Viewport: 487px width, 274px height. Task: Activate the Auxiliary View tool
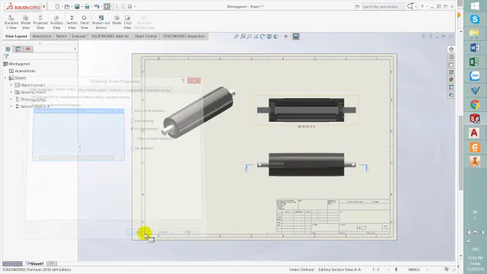(x=56, y=22)
